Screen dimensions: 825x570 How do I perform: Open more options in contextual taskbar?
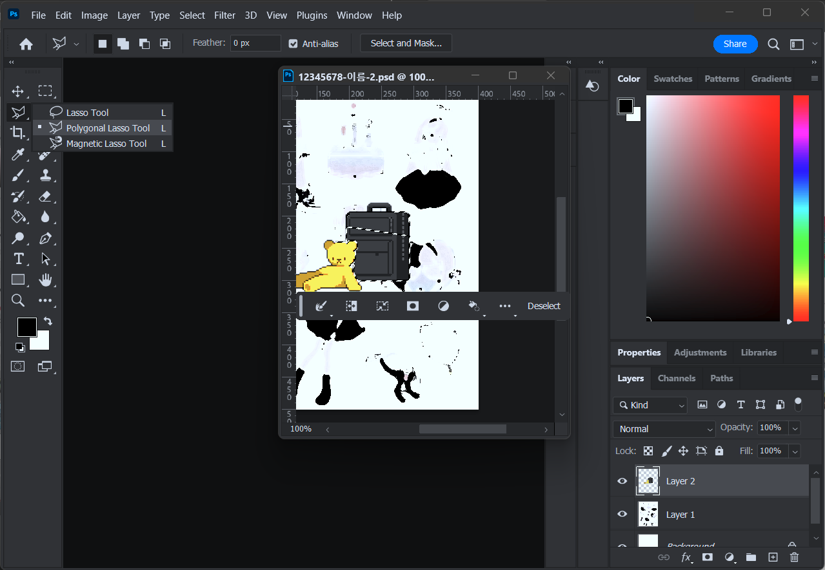pos(505,306)
